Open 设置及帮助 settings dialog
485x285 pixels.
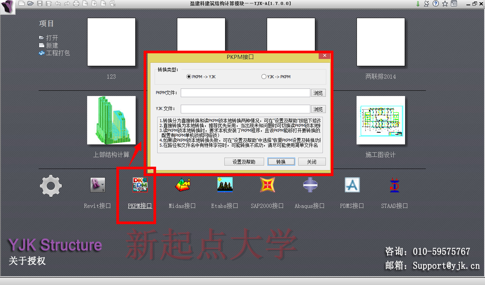244,161
